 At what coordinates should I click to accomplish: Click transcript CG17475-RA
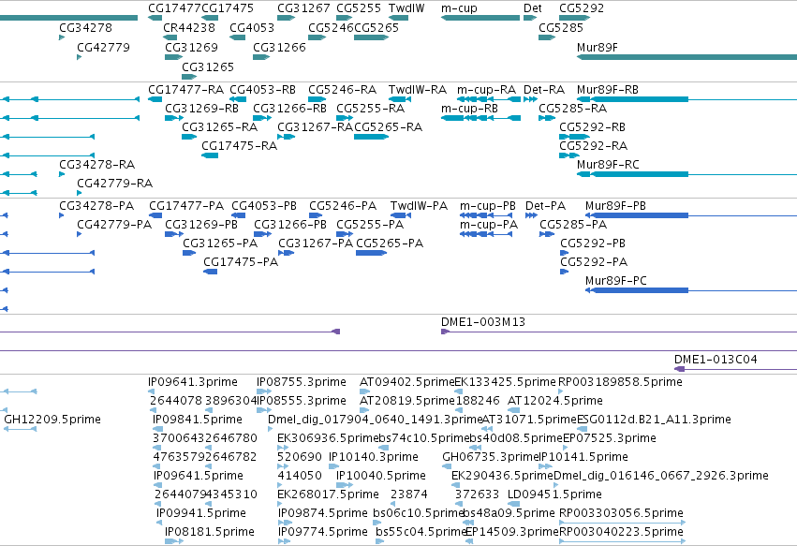[x=240, y=146]
